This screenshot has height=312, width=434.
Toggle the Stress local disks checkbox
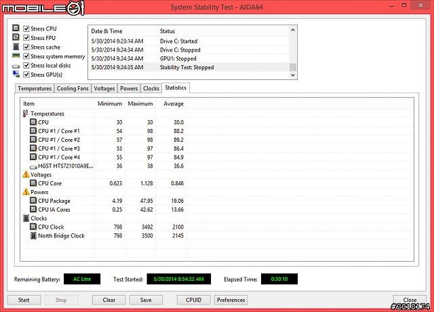pyautogui.click(x=26, y=65)
